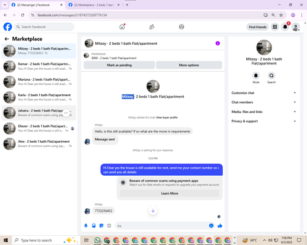Open the emoji picker
Viewport: 307px width, 245px height.
211,225
